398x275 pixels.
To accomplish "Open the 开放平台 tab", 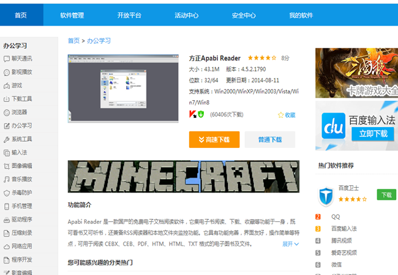I will point(129,15).
